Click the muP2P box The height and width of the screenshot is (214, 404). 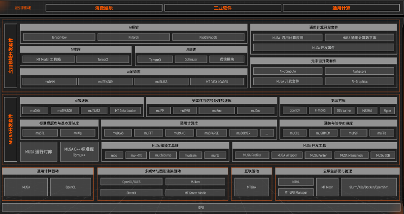point(353,133)
